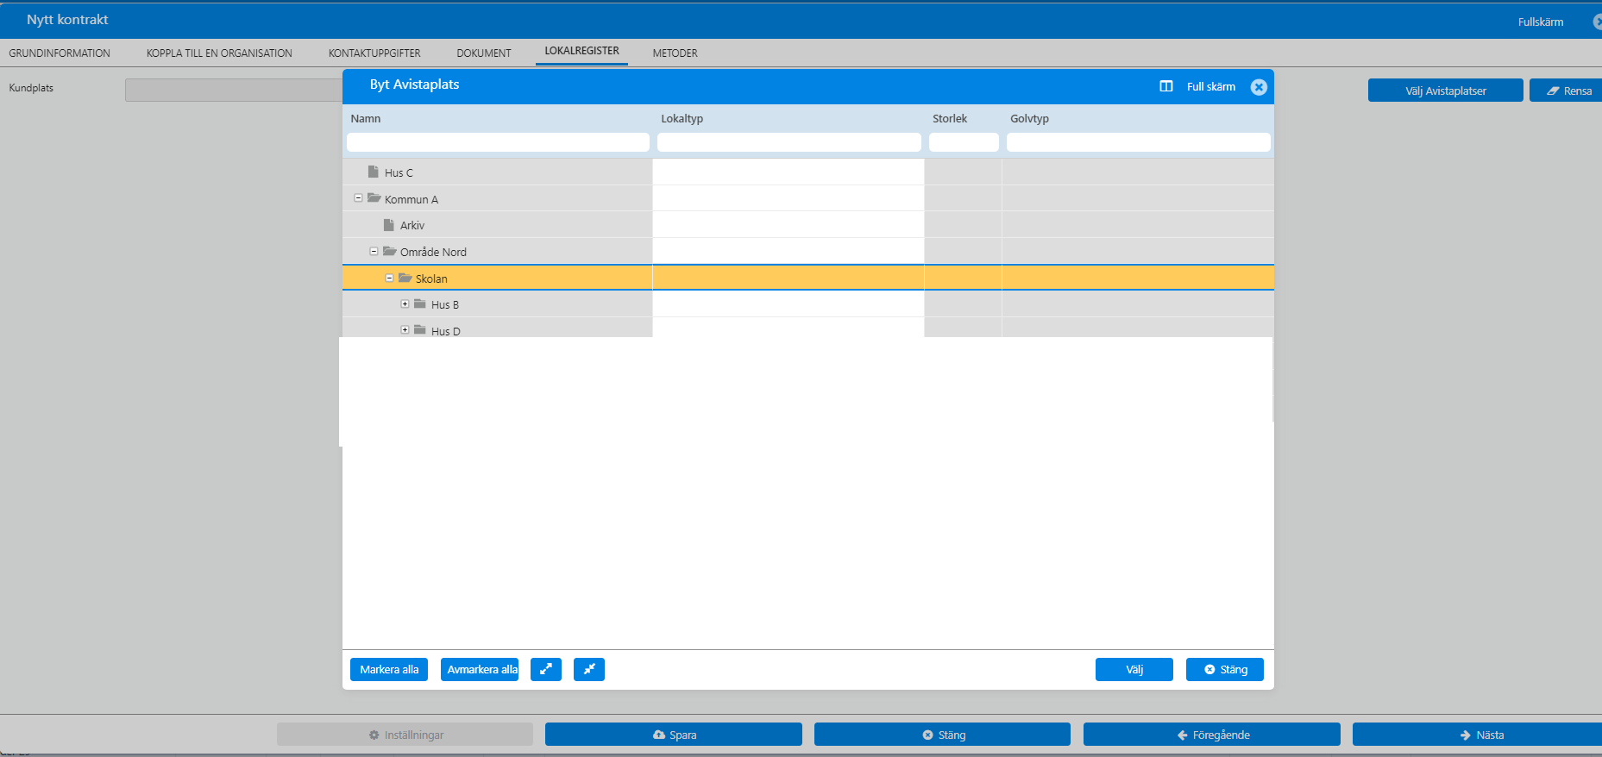Click the collapse-all arrows icon button

pyautogui.click(x=589, y=669)
